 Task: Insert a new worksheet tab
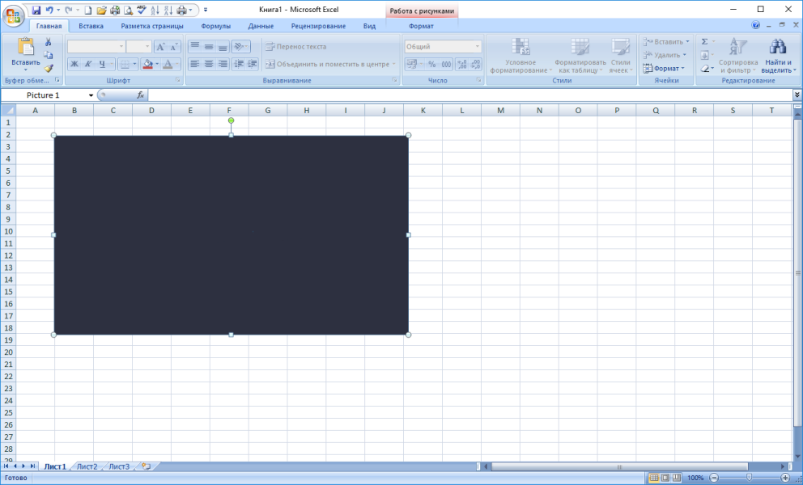(147, 466)
